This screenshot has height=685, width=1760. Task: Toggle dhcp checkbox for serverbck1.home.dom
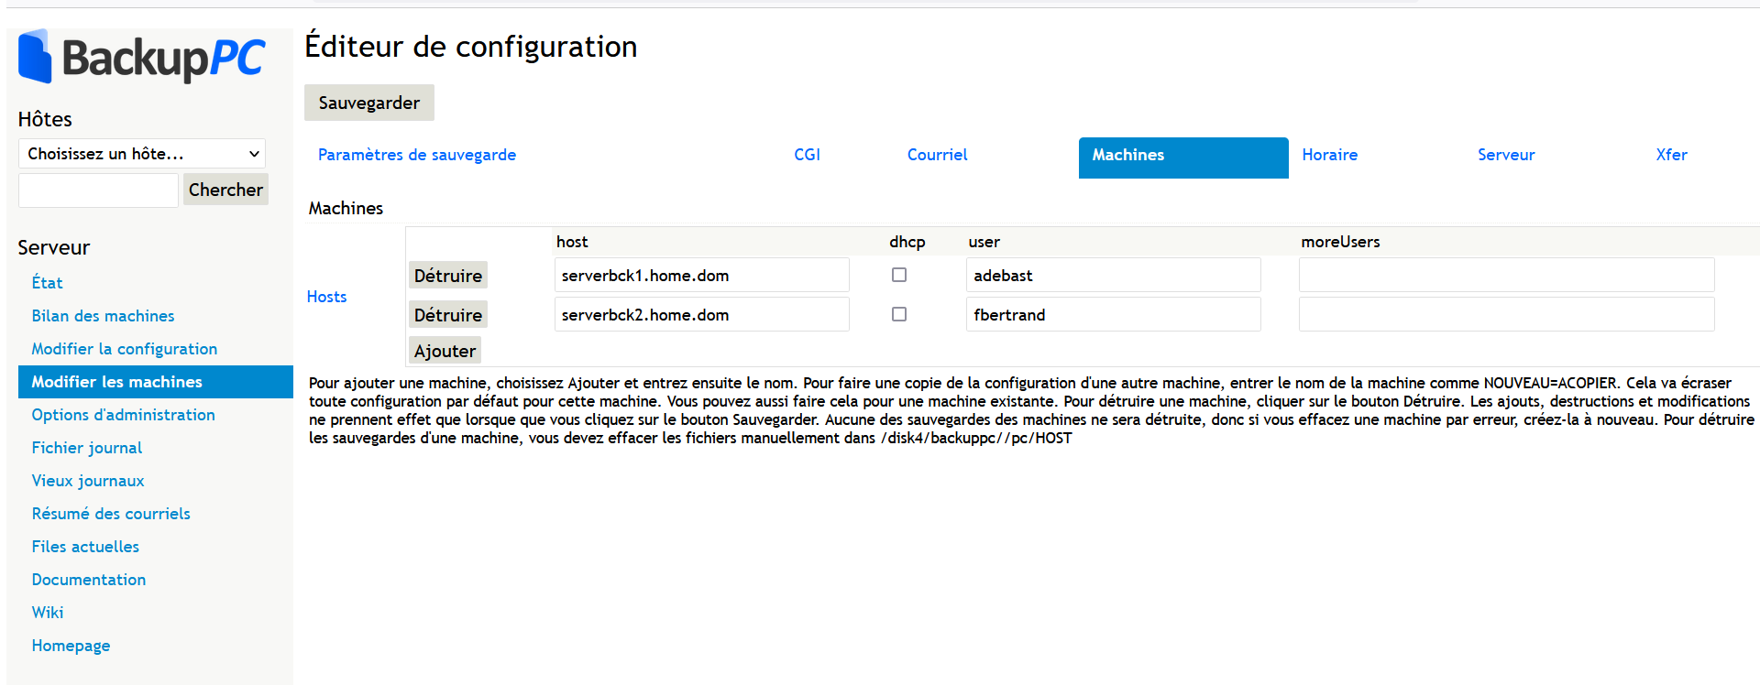(899, 275)
